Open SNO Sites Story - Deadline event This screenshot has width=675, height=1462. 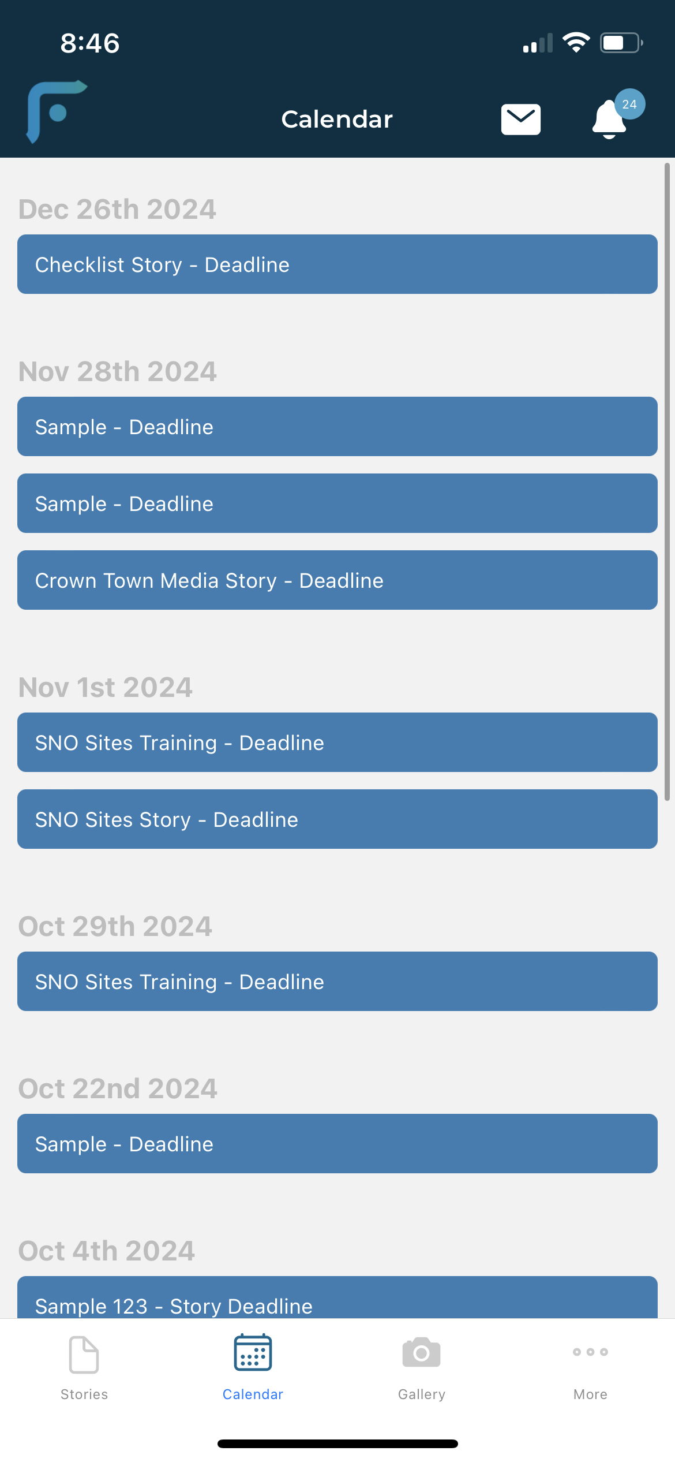coord(337,819)
